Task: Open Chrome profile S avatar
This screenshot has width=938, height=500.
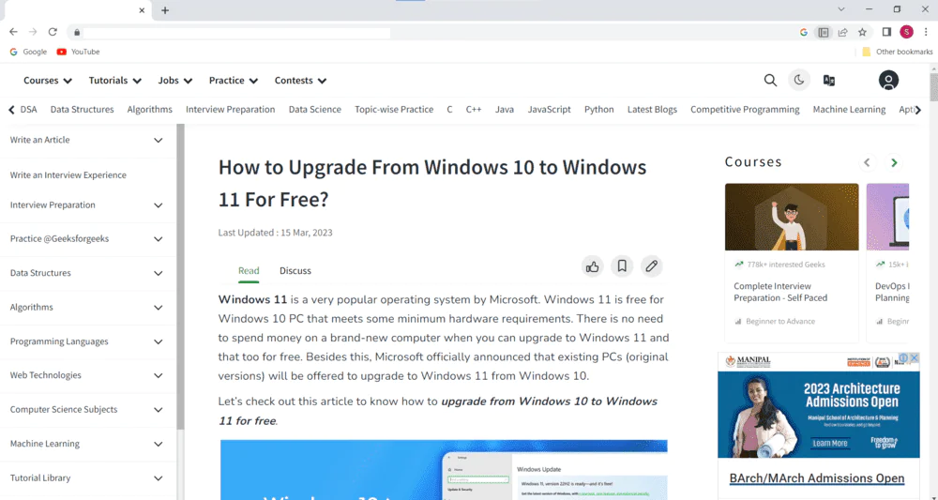Action: 906,32
